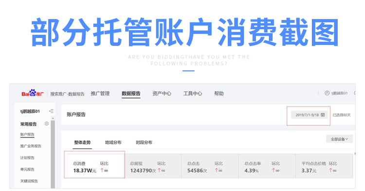Viewport: 365px width, 191px height.
Task: Select the 总展现 1243790次 metric card
Action: point(153,166)
